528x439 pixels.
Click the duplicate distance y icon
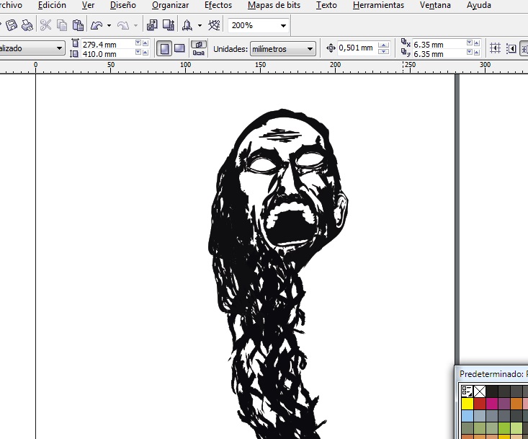click(x=406, y=53)
